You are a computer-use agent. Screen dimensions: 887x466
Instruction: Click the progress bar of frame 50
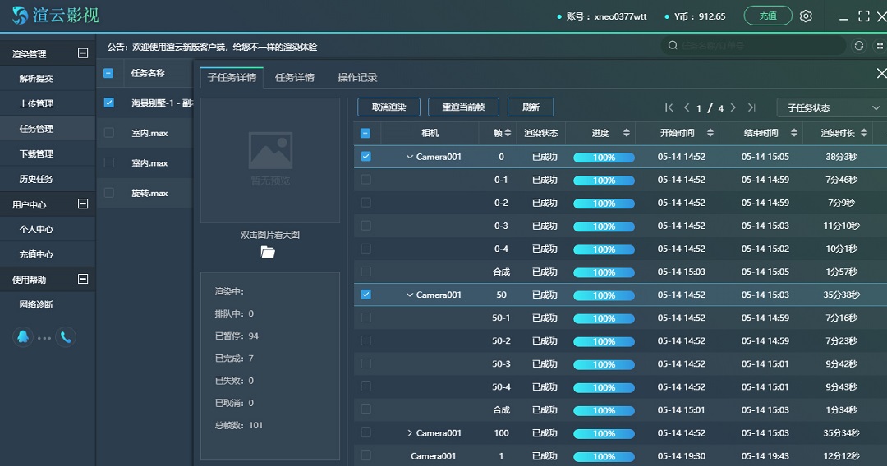(604, 295)
